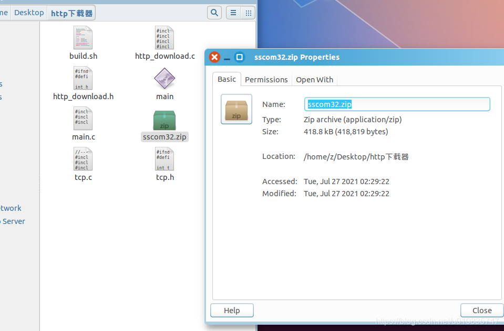The image size is (504, 331).
Task: Click the build.sh file name label
Action: click(x=83, y=56)
